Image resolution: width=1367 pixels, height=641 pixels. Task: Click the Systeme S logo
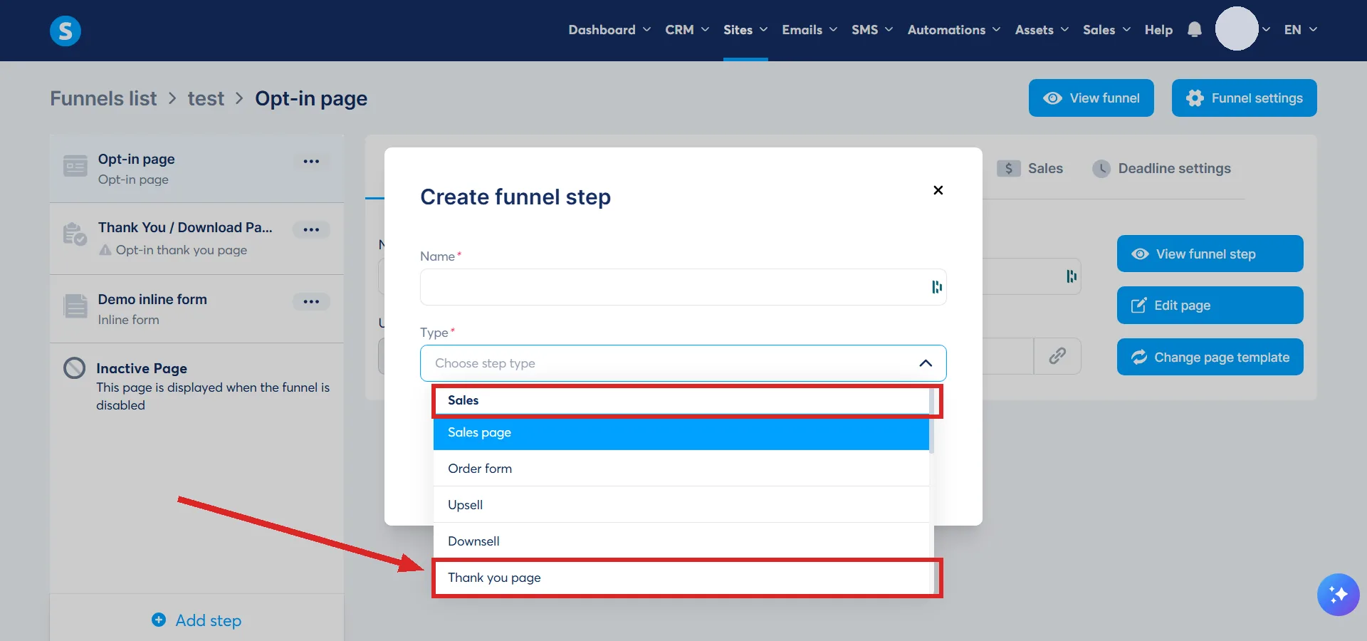tap(66, 31)
